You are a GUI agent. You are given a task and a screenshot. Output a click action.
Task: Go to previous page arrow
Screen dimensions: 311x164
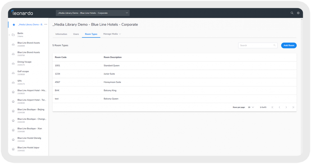coord(279,107)
